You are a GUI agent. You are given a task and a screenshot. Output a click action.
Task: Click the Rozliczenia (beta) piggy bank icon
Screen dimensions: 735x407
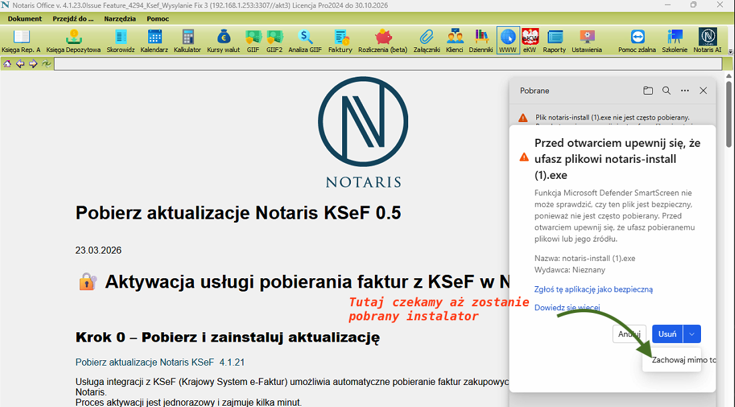point(382,41)
